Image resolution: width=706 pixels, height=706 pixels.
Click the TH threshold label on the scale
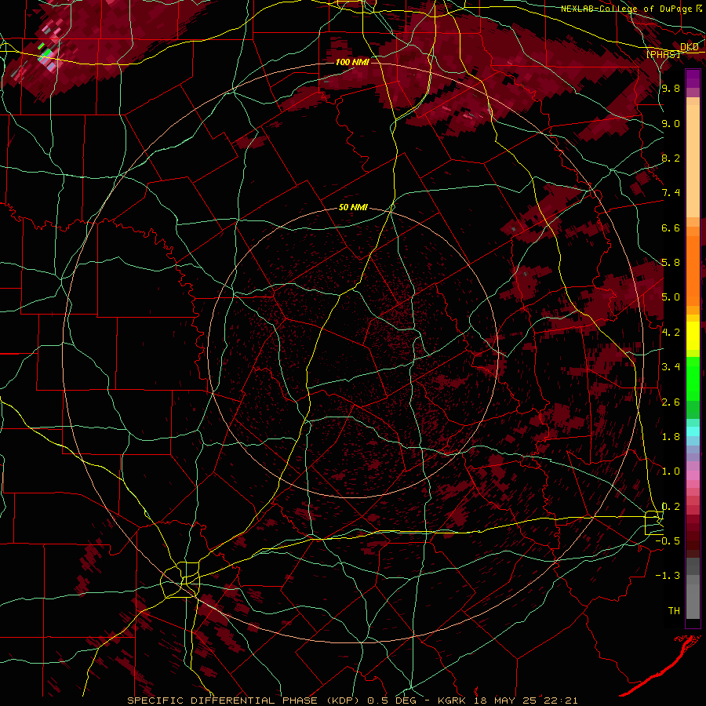tap(674, 611)
